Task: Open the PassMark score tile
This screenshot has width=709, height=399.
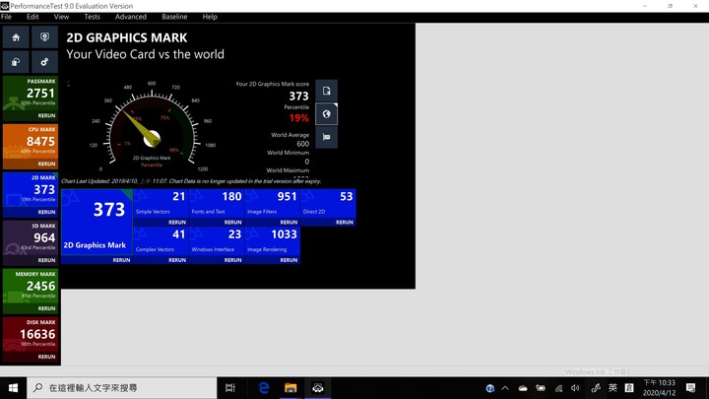Action: click(x=31, y=99)
